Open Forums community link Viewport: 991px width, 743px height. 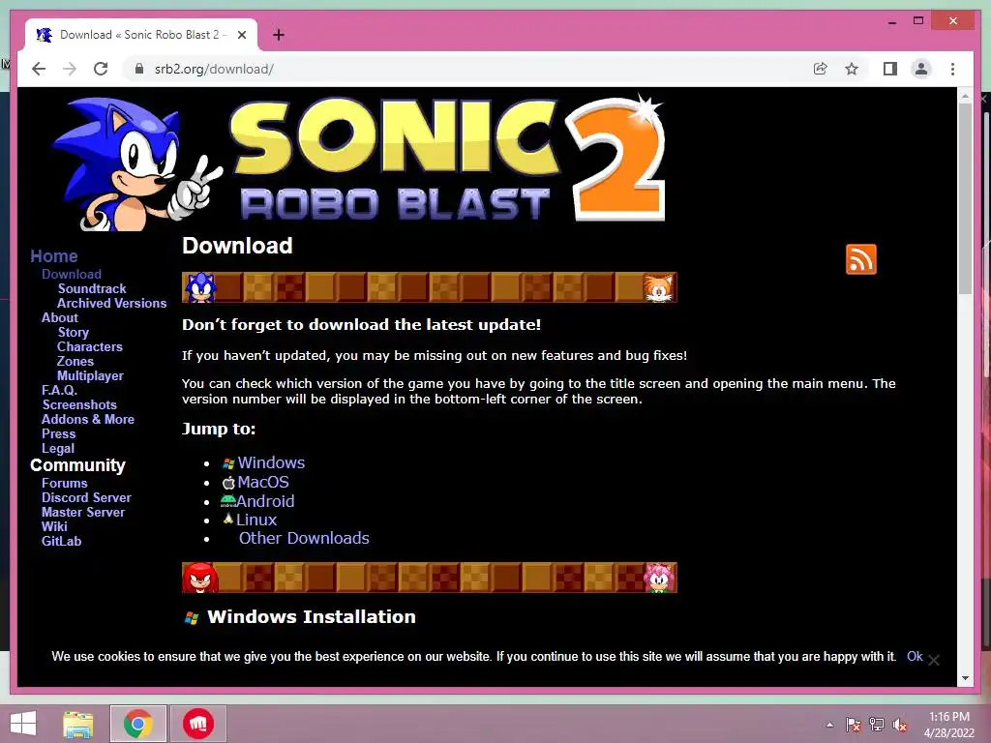pyautogui.click(x=65, y=484)
